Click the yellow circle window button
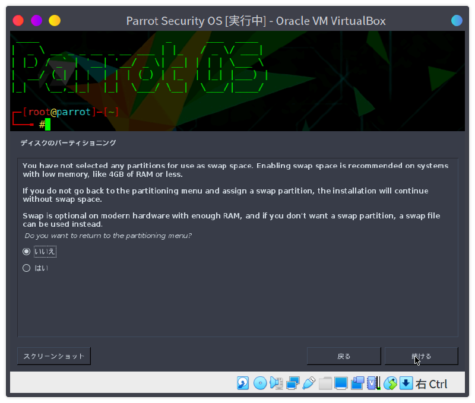The height and width of the screenshot is (403, 475). coord(55,21)
